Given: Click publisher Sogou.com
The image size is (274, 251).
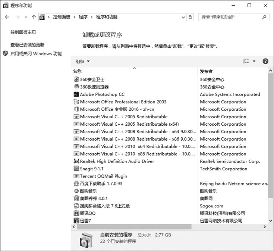Looking at the screenshot, I should click(211, 206).
